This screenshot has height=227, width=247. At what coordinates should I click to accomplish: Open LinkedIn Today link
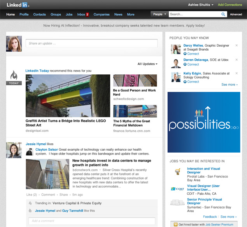(37, 70)
